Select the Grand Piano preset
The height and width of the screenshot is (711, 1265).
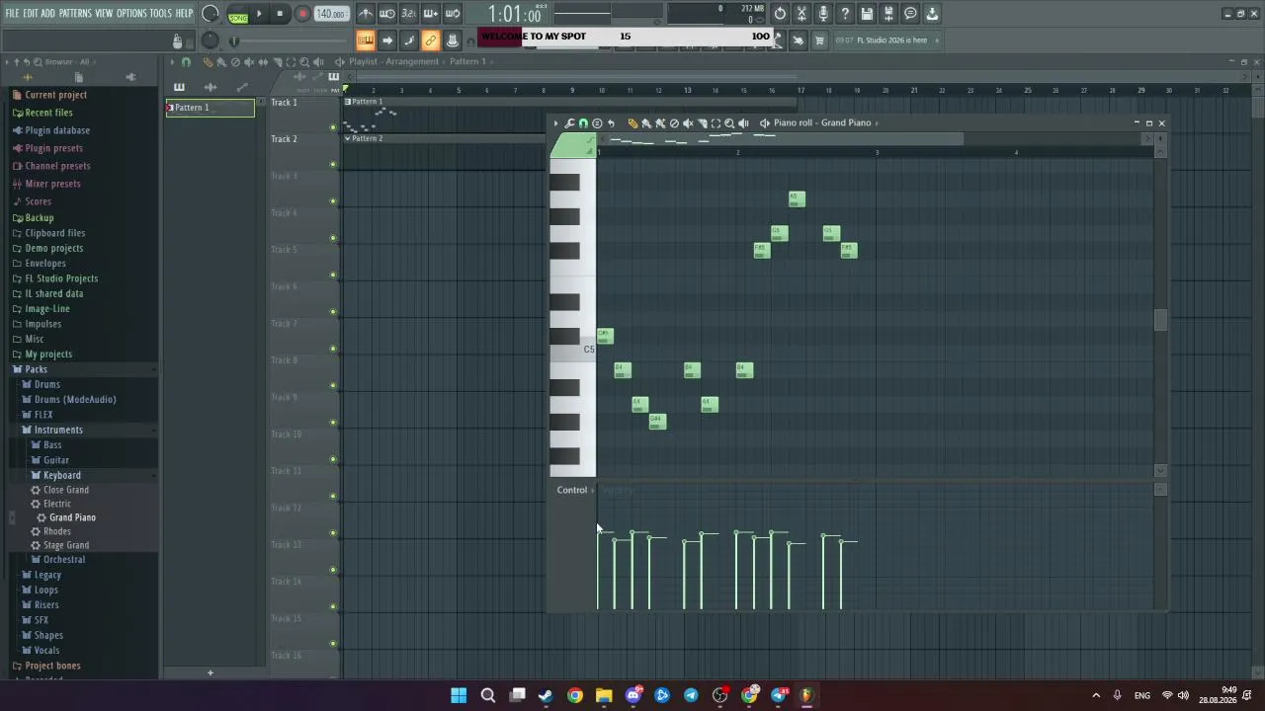72,517
